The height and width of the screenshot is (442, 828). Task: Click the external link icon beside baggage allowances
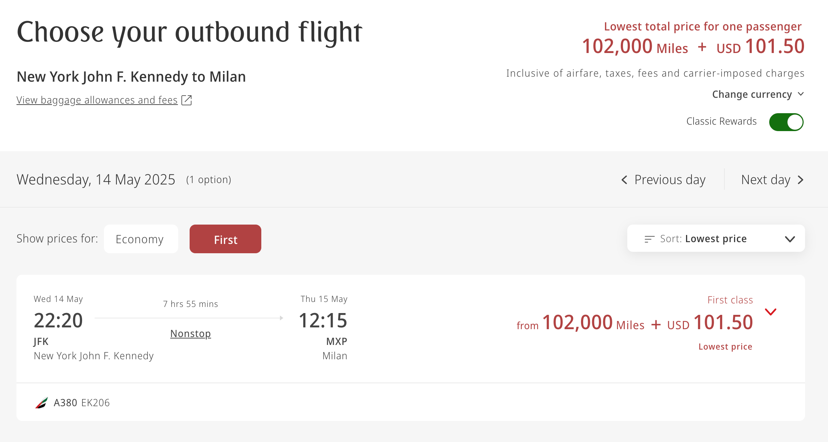tap(187, 100)
